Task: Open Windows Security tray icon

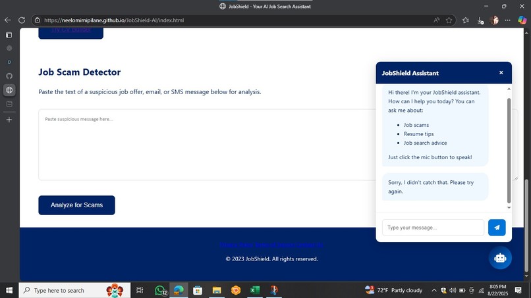Action: click(443, 290)
